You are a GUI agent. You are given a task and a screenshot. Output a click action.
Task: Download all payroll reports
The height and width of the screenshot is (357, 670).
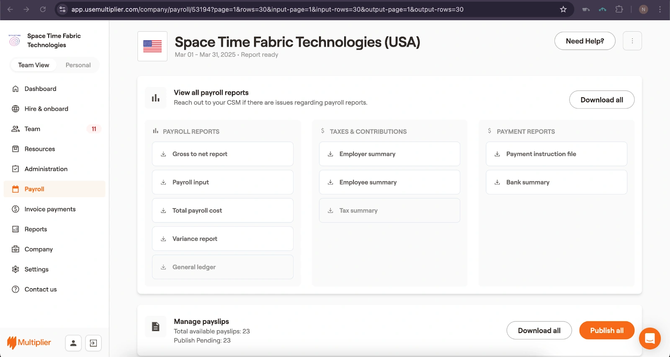pos(602,100)
